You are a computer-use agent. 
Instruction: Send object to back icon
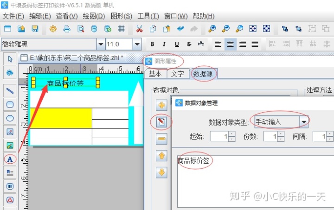tap(298, 29)
